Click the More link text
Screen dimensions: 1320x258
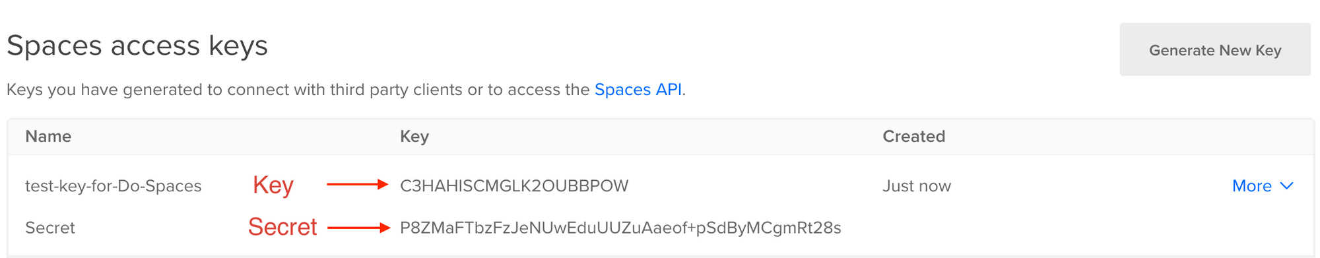(1251, 186)
